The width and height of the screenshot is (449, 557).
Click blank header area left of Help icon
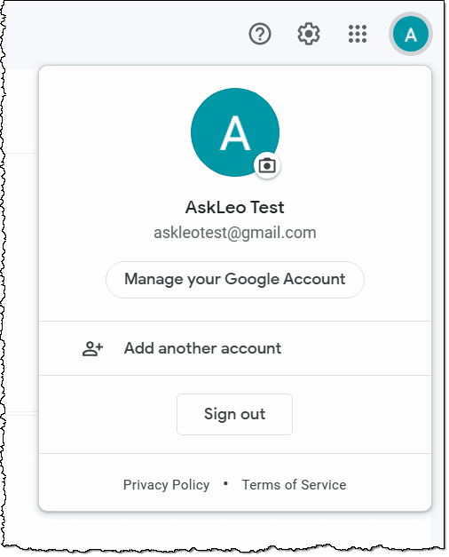click(124, 34)
